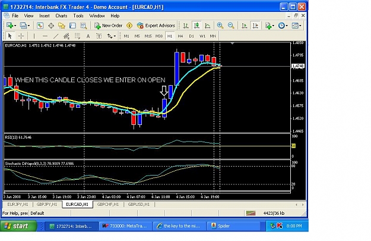Switch timeframe to MN
This screenshot has width=371, height=241.
tap(213, 36)
